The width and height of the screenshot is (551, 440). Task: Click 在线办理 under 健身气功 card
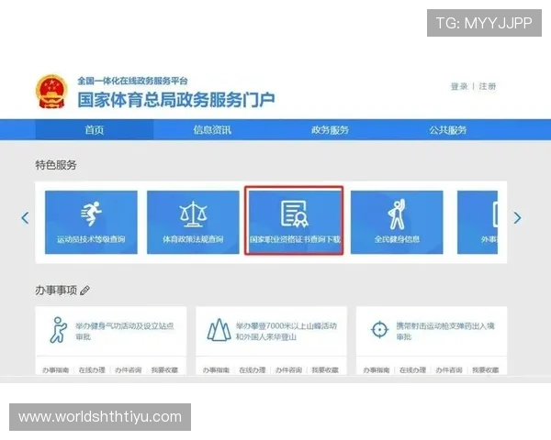pyautogui.click(x=92, y=369)
